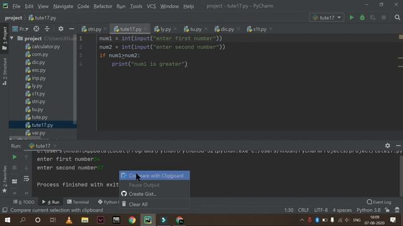Select calculator.py in project tree
403x226 pixels.
(43, 46)
